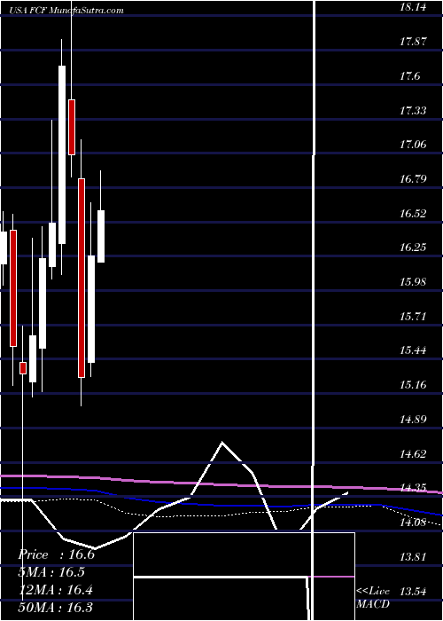Click the 15.16 price axis label
The width and height of the screenshot is (443, 621).
coord(413,384)
